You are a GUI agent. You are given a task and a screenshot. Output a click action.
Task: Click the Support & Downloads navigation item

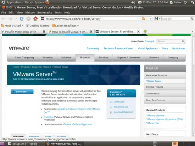(x=129, y=58)
